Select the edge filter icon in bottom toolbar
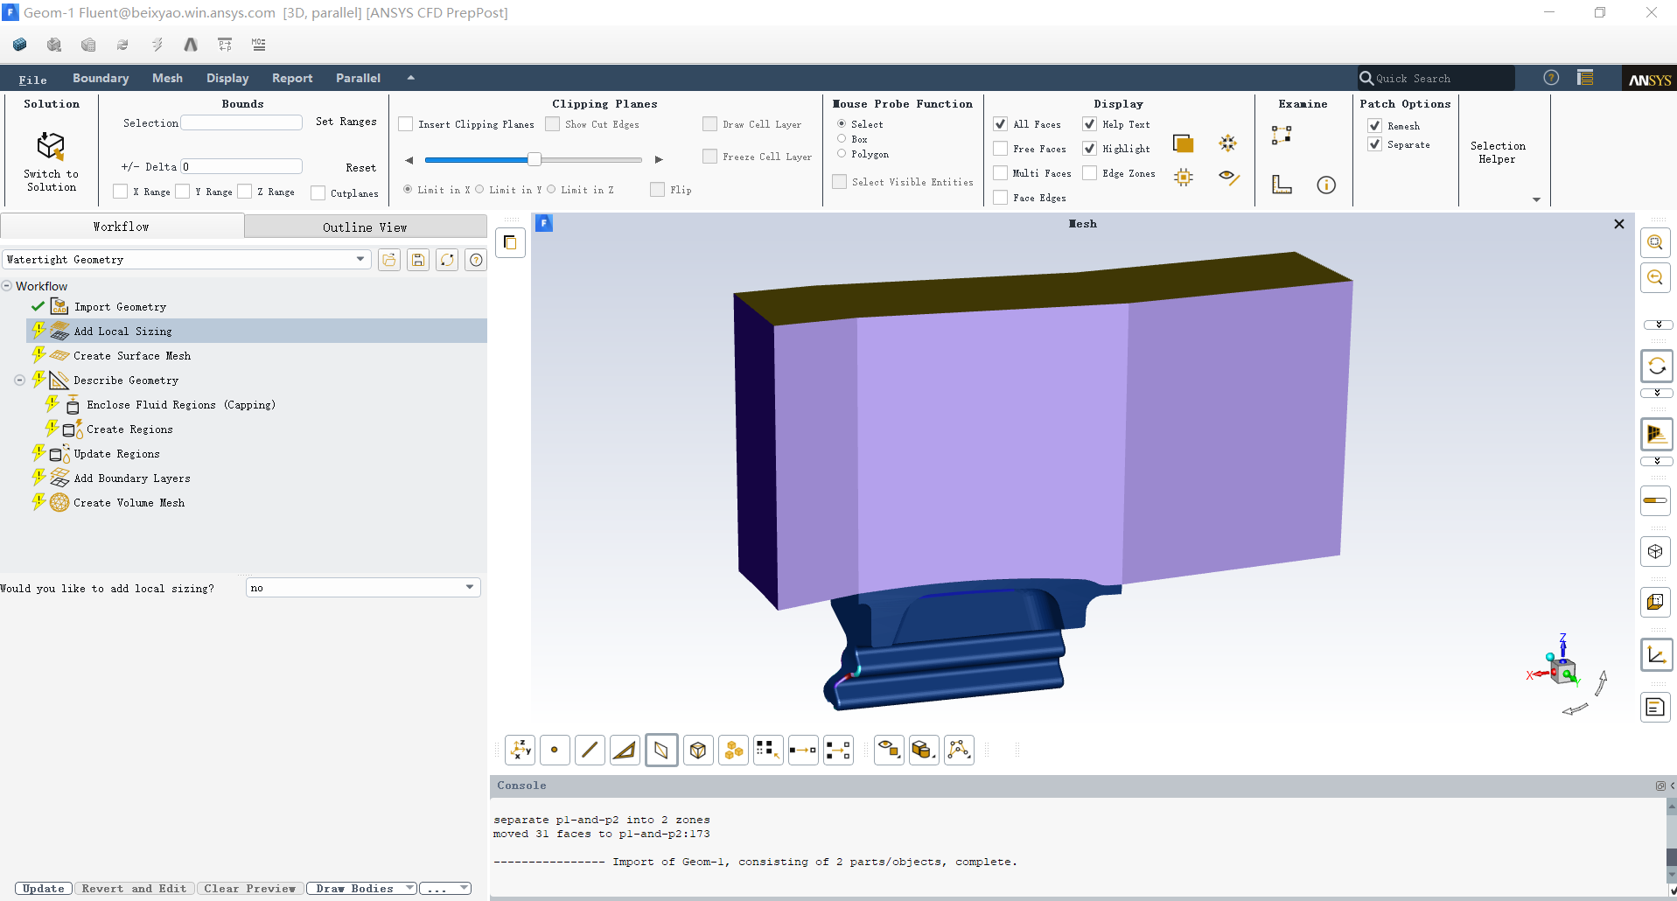The image size is (1677, 901). pos(590,750)
